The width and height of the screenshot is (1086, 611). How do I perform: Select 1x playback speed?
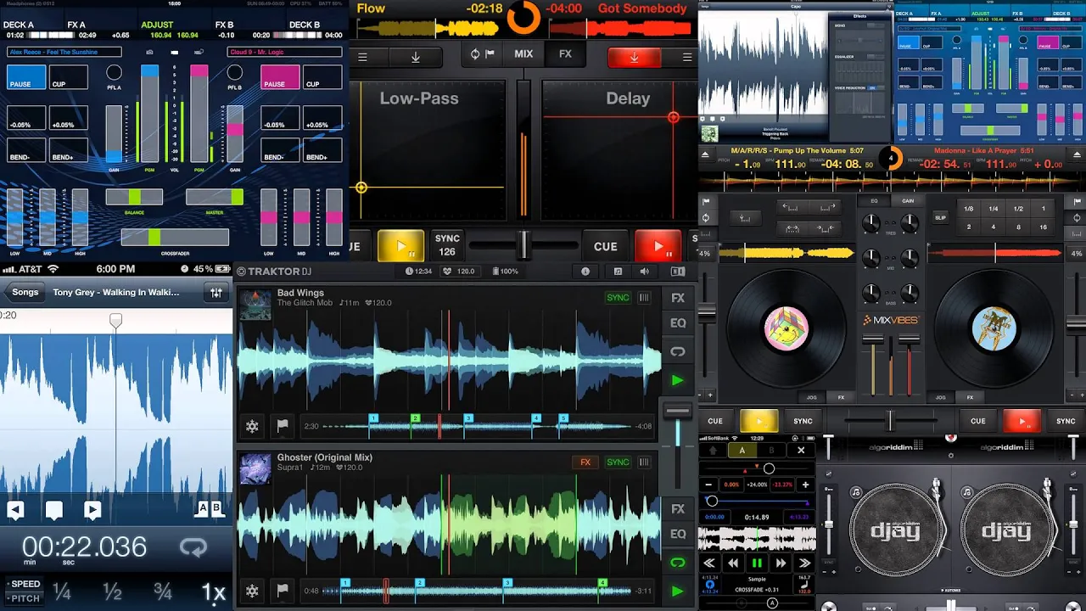(213, 591)
